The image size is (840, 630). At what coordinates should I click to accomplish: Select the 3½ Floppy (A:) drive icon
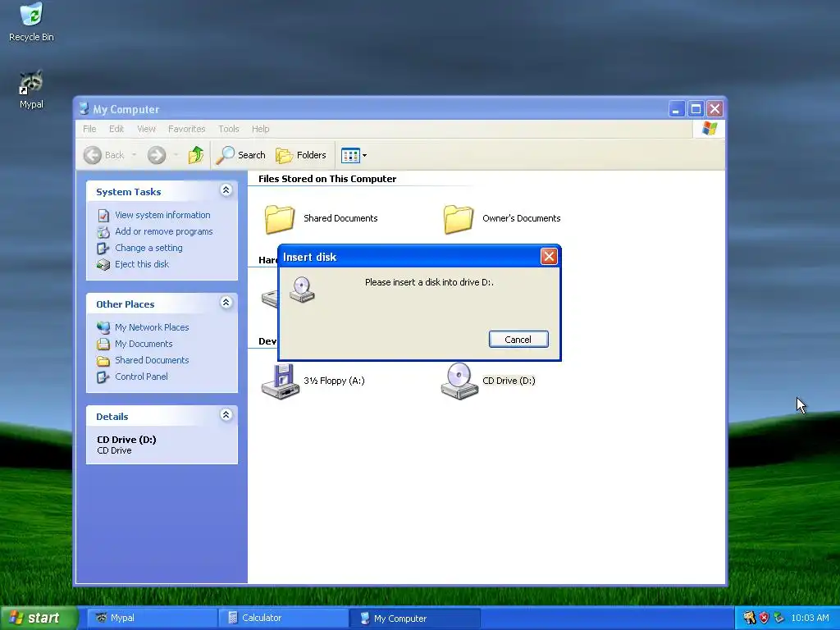click(280, 381)
